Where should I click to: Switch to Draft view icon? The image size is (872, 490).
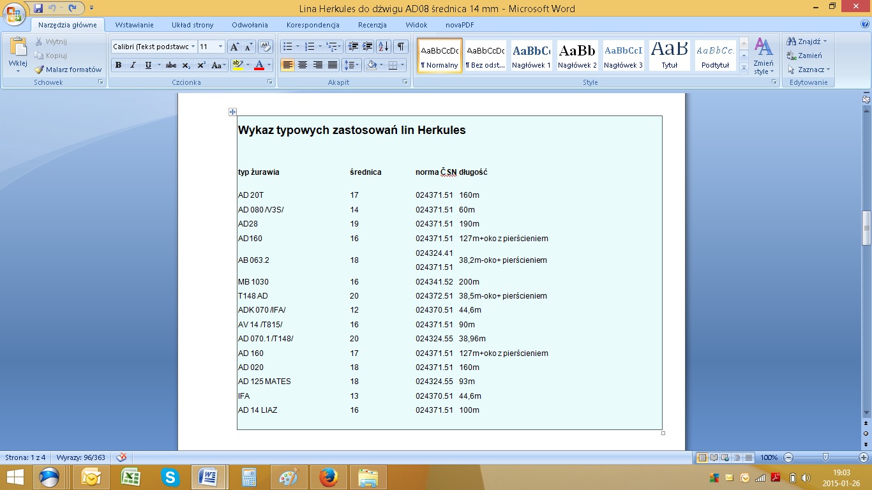point(748,457)
